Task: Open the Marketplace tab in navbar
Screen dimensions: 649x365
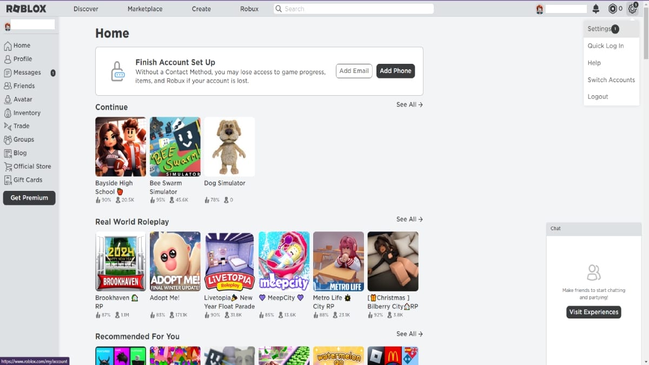Action: pyautogui.click(x=144, y=9)
